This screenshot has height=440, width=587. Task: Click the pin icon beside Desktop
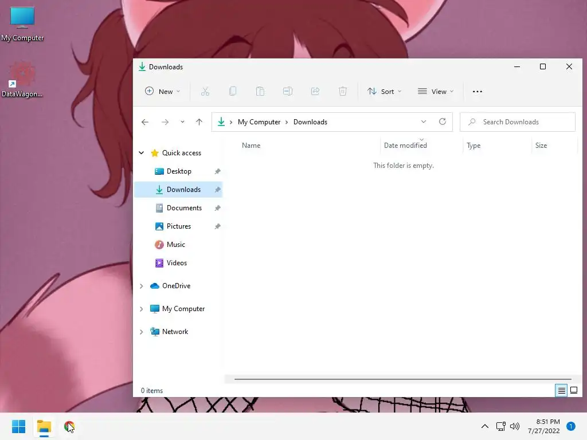click(217, 171)
